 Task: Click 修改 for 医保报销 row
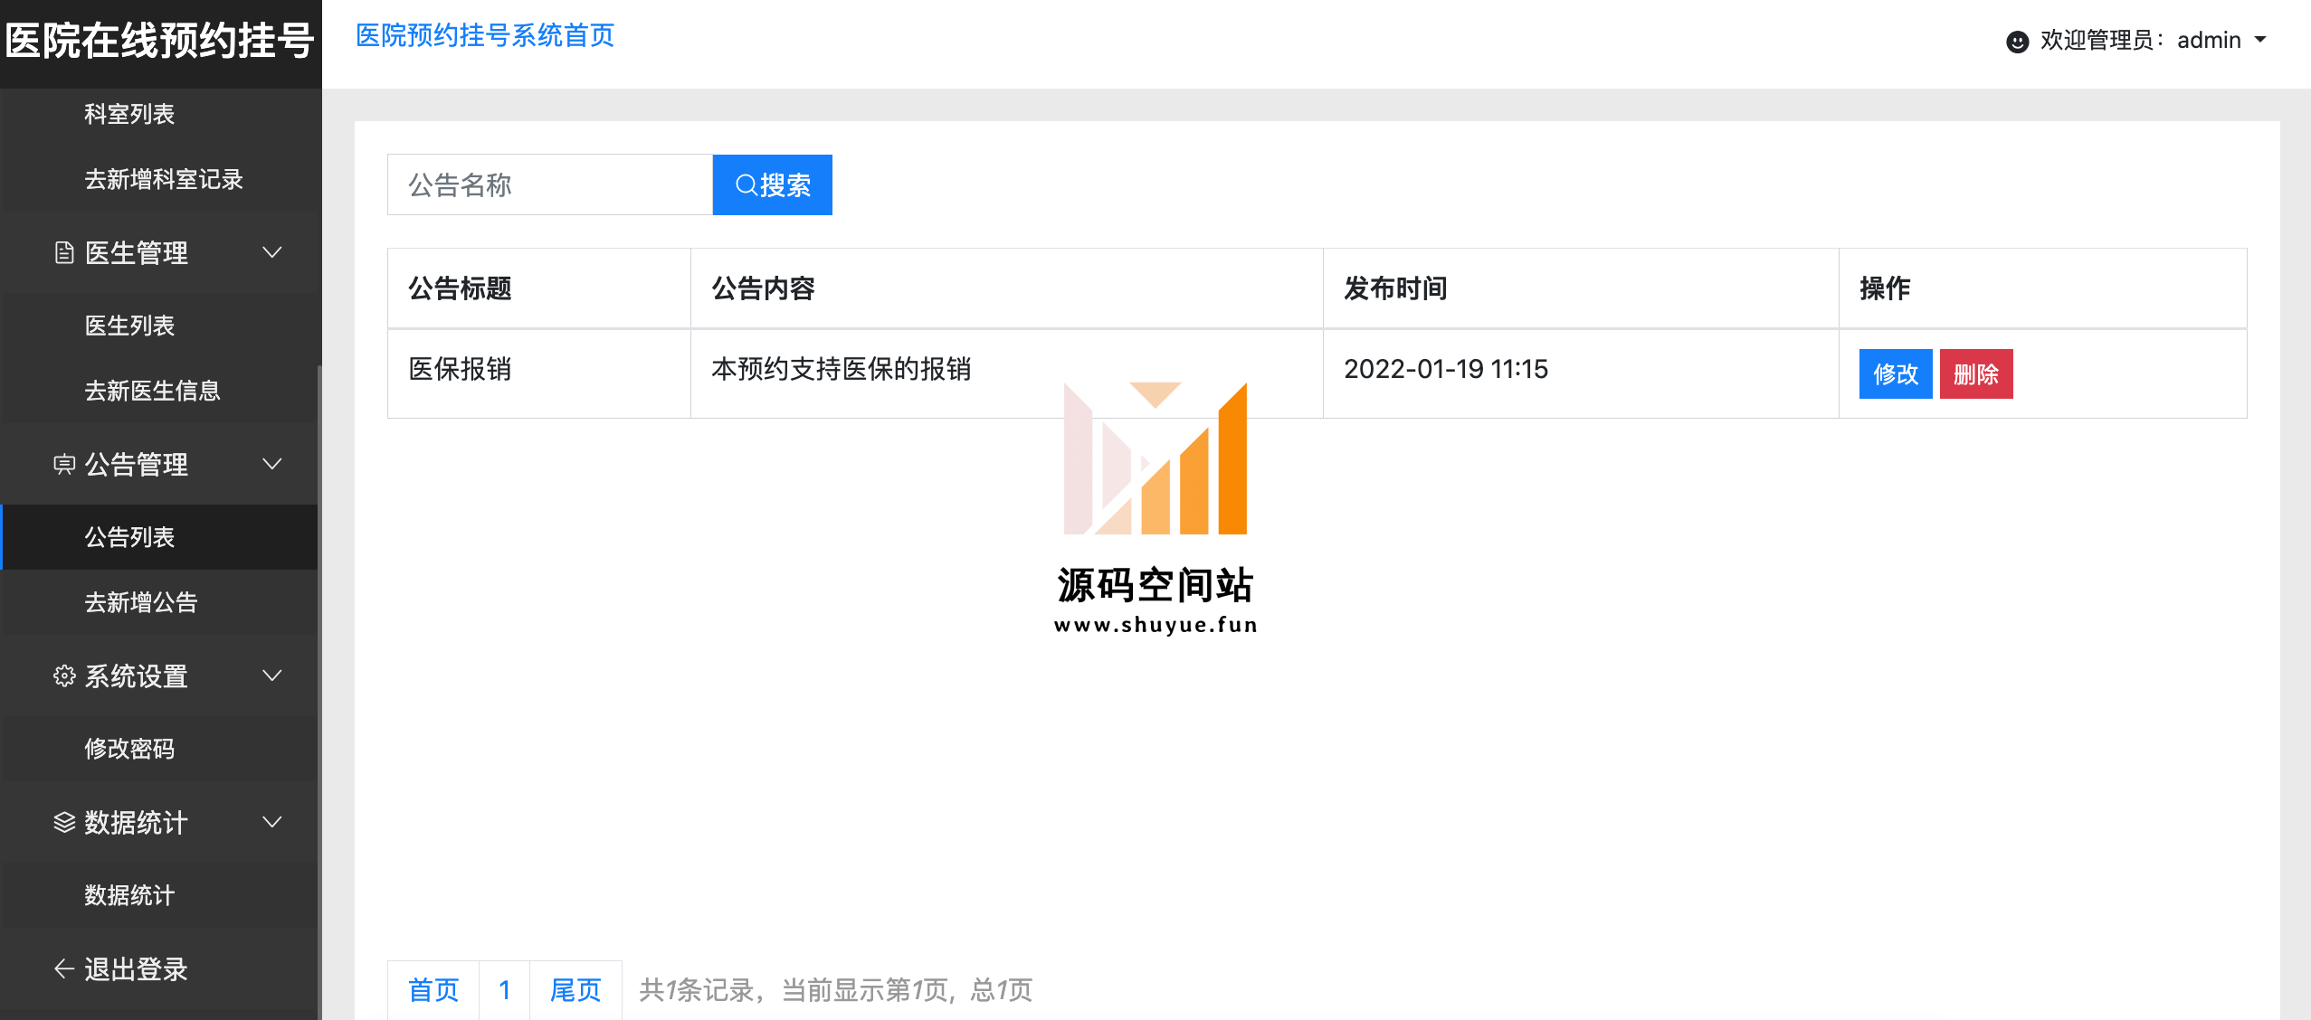point(1895,373)
